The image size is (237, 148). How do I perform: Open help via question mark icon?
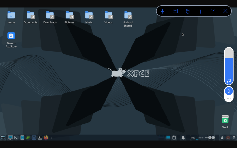(x=213, y=11)
